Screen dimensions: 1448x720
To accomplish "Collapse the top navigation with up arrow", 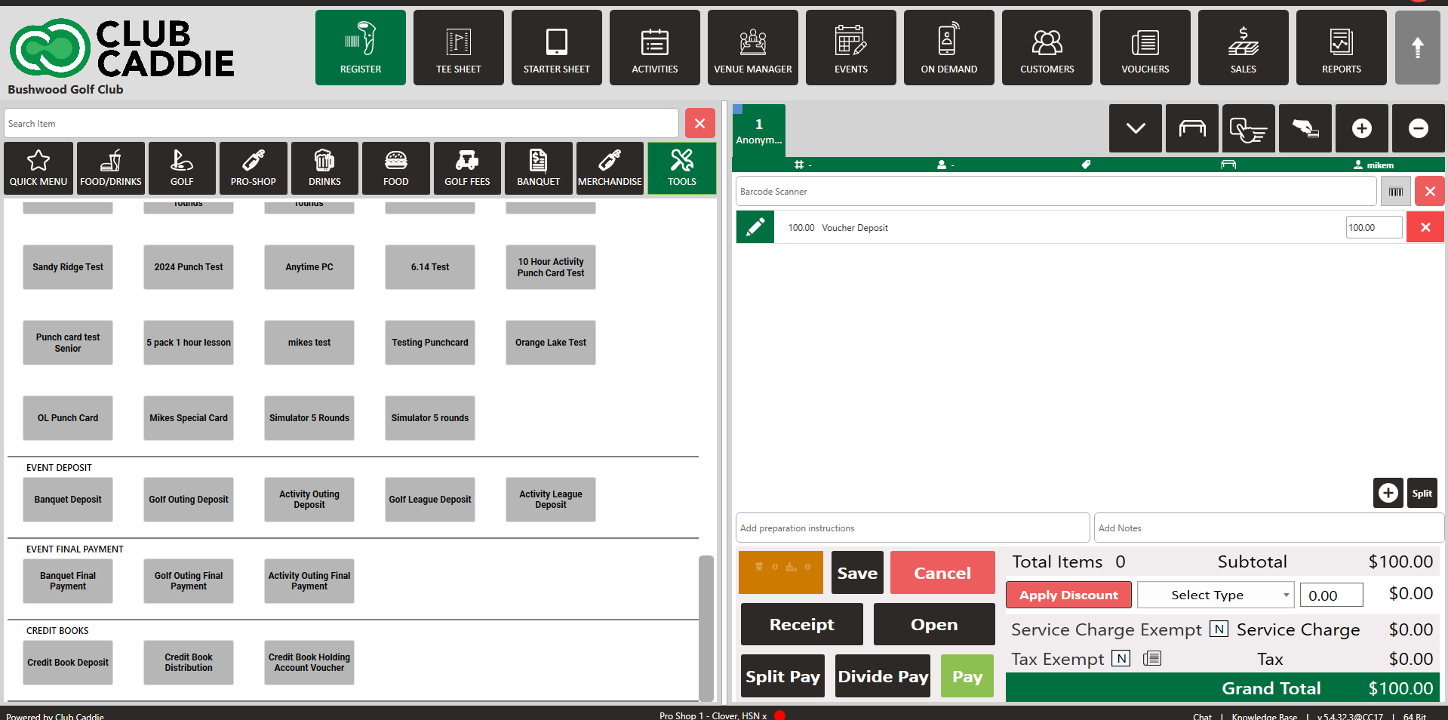I will pyautogui.click(x=1417, y=48).
